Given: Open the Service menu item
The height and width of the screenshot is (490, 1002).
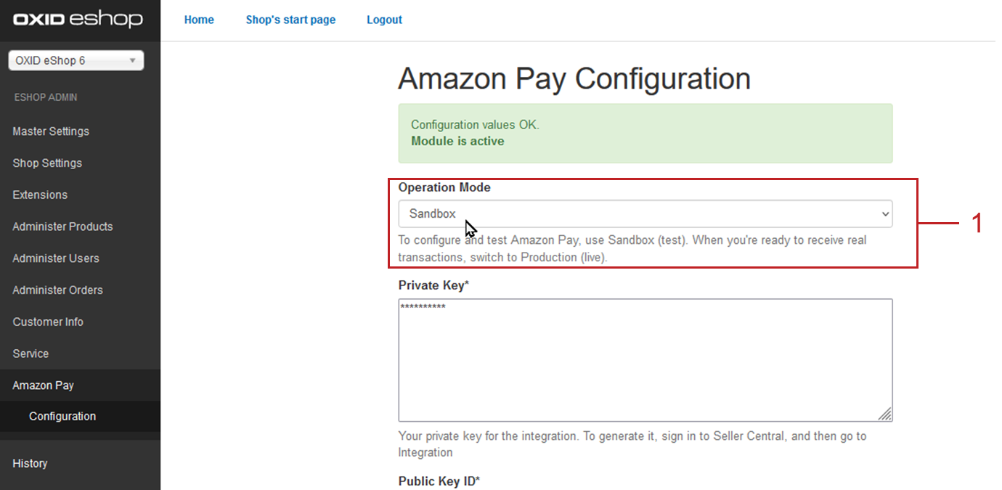Looking at the screenshot, I should pos(30,354).
